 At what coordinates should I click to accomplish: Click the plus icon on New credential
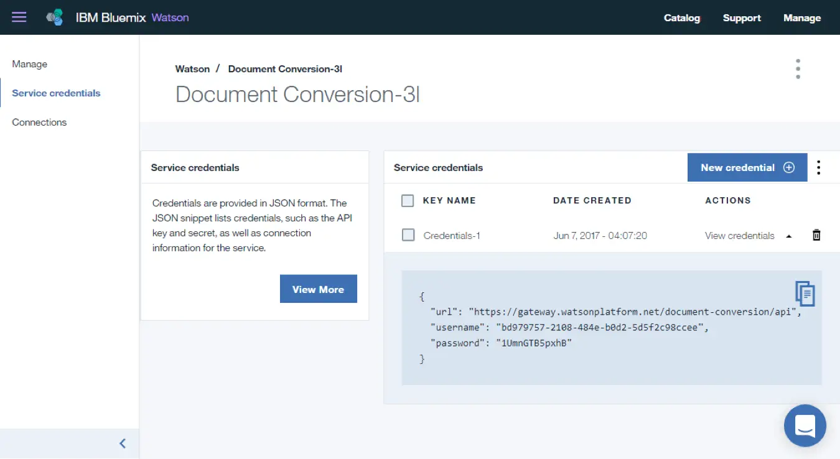pyautogui.click(x=788, y=167)
